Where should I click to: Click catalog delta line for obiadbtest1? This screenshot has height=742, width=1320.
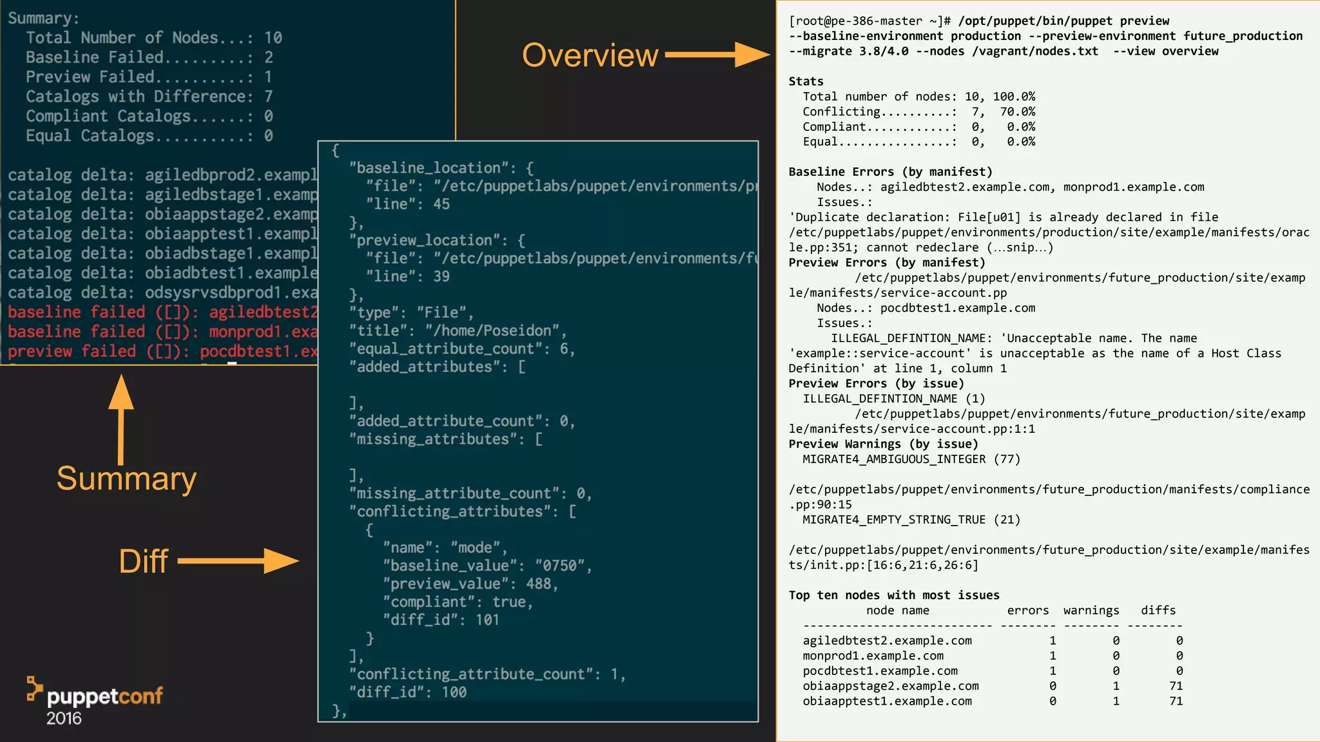[x=163, y=273]
